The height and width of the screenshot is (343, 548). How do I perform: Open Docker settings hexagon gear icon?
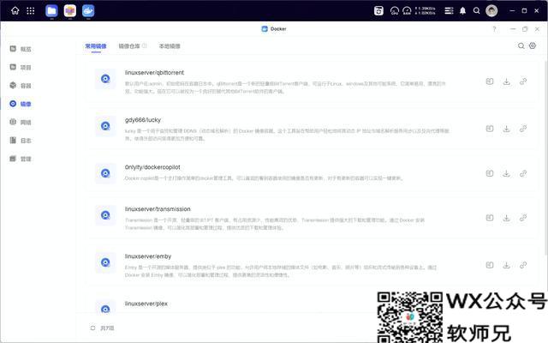pos(533,45)
